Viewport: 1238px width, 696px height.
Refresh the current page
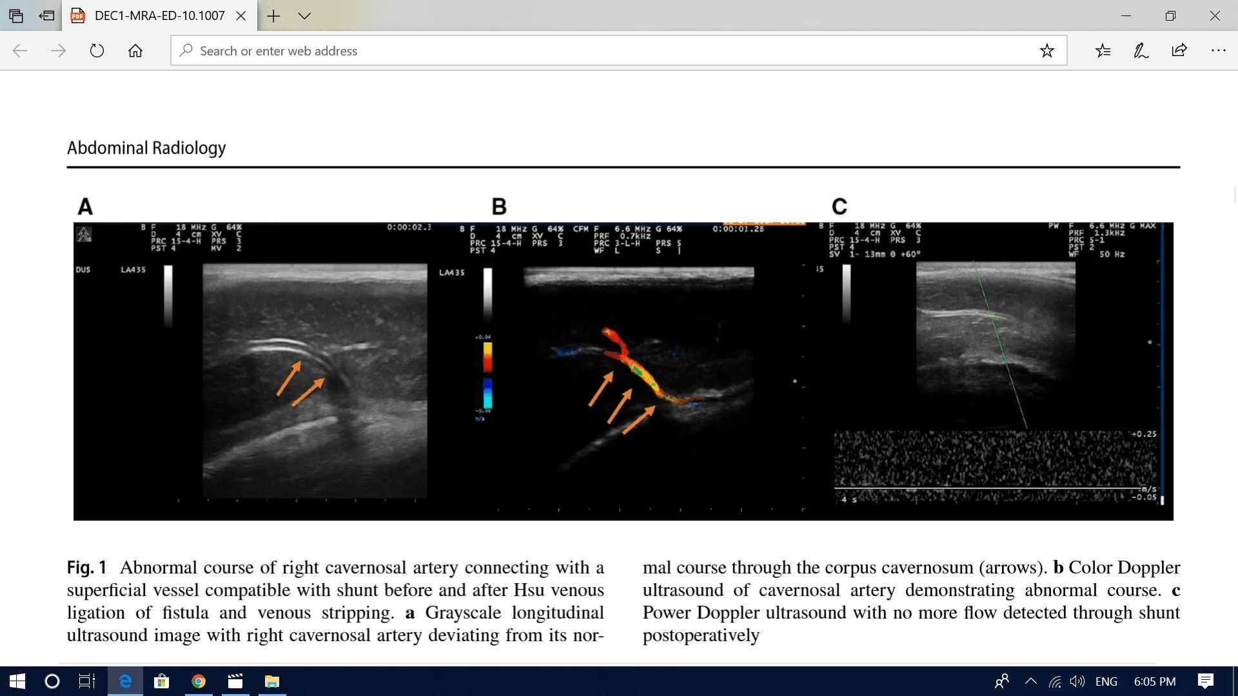click(x=97, y=51)
